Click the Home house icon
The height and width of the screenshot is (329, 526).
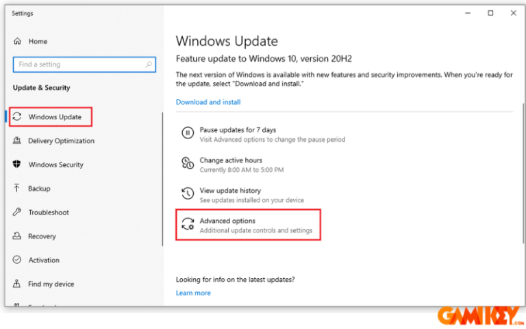point(17,41)
